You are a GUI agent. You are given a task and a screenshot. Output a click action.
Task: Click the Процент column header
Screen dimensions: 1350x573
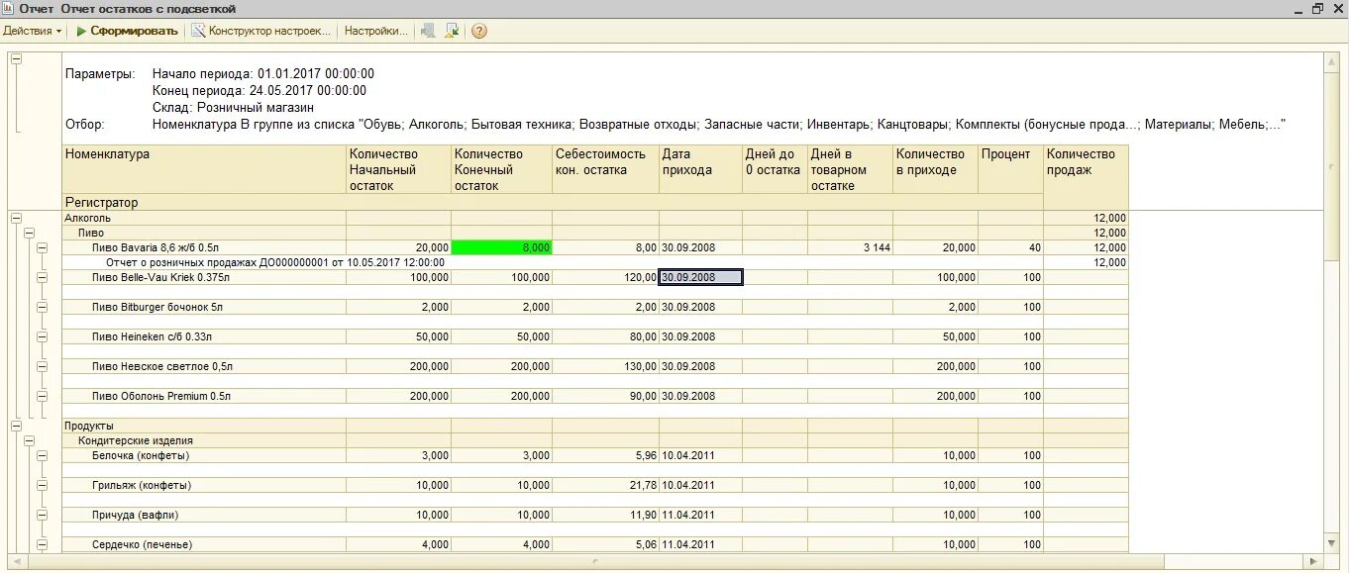[x=1010, y=169]
